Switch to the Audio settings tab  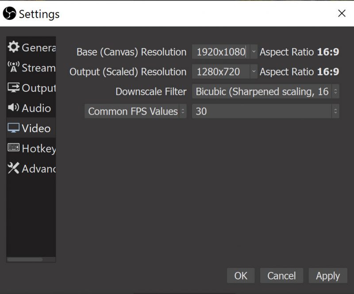(x=36, y=108)
